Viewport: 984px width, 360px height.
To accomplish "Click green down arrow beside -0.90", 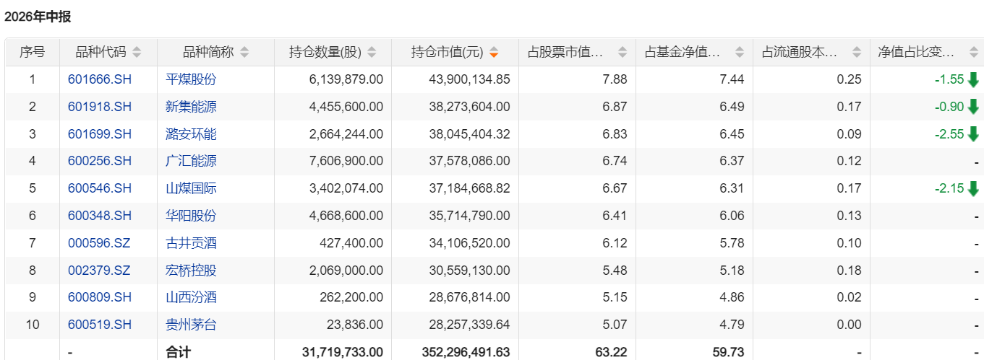I will click(x=972, y=107).
